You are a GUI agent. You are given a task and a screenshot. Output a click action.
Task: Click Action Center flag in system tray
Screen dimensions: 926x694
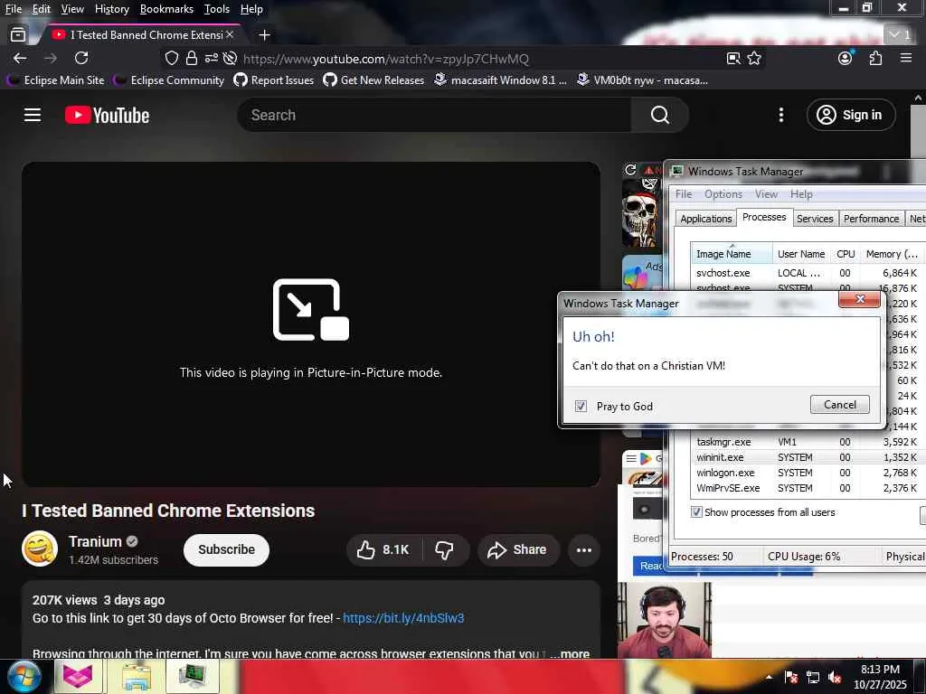pyautogui.click(x=791, y=677)
